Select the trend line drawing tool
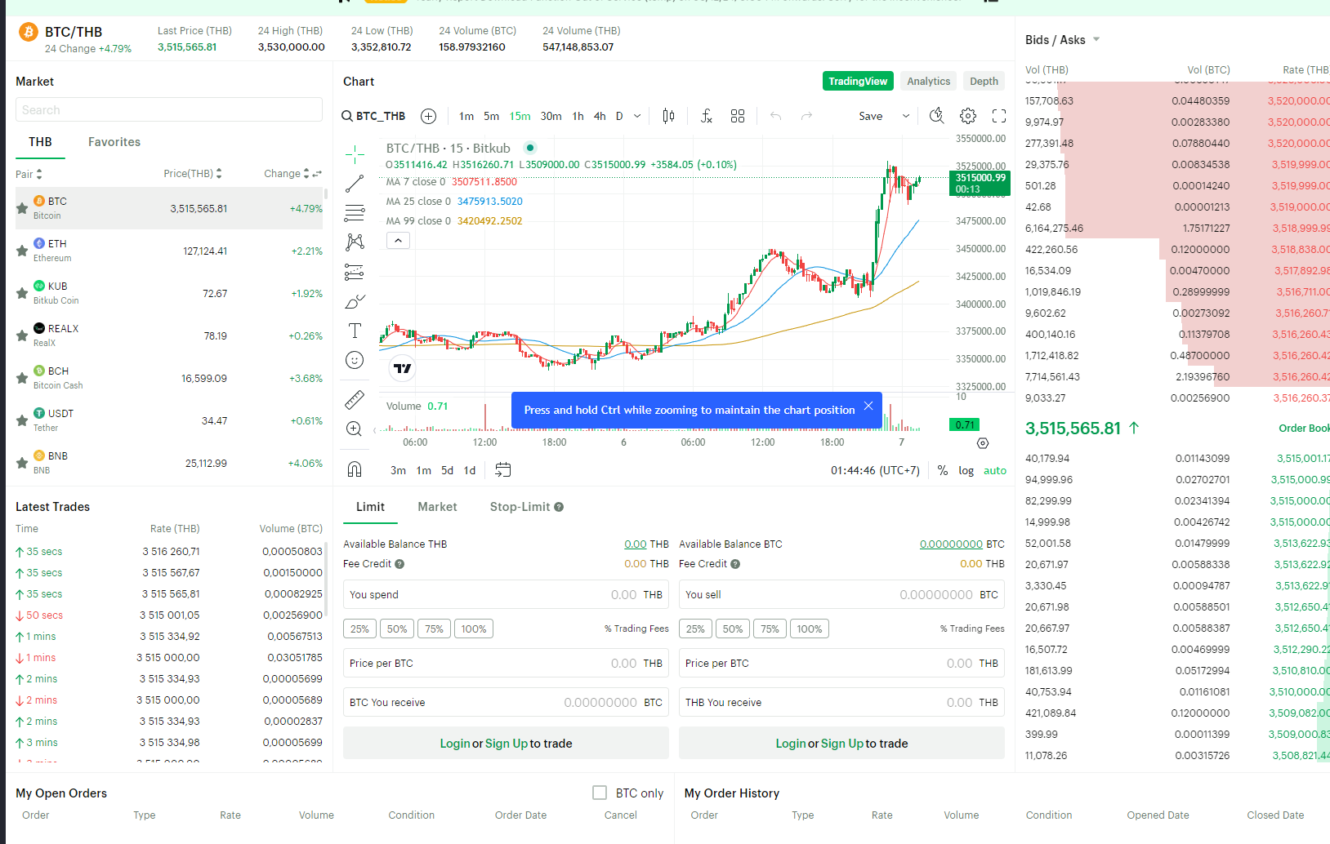 coord(355,184)
